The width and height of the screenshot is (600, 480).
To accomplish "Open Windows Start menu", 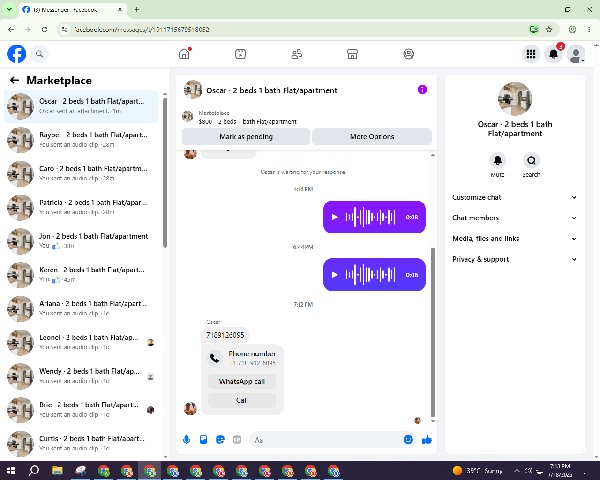I will point(11,471).
